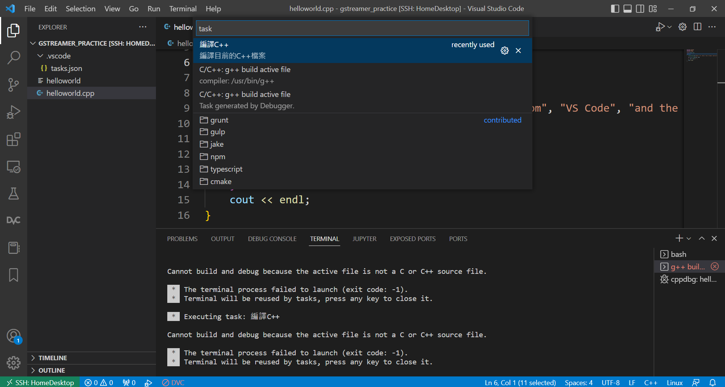Viewport: 725px width, 387px height.
Task: Open the typescript task folder
Action: [x=362, y=169]
